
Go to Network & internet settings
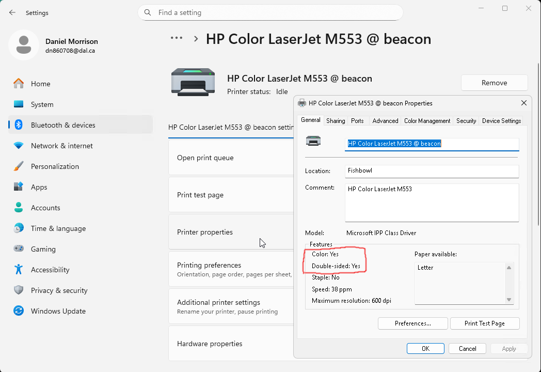[61, 146]
